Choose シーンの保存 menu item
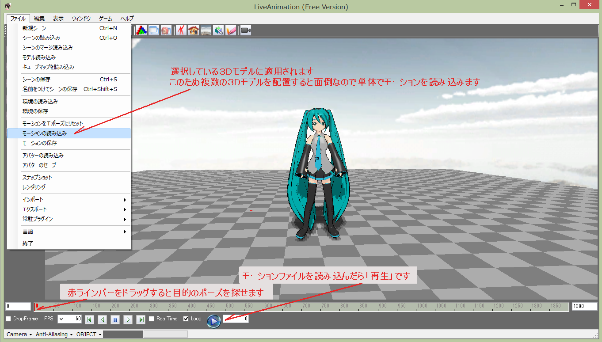The width and height of the screenshot is (602, 342). click(x=69, y=79)
